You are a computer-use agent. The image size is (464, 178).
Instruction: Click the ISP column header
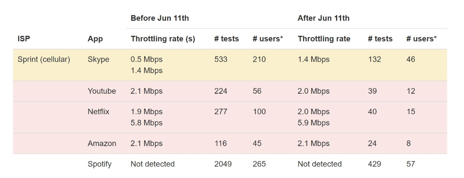[24, 39]
